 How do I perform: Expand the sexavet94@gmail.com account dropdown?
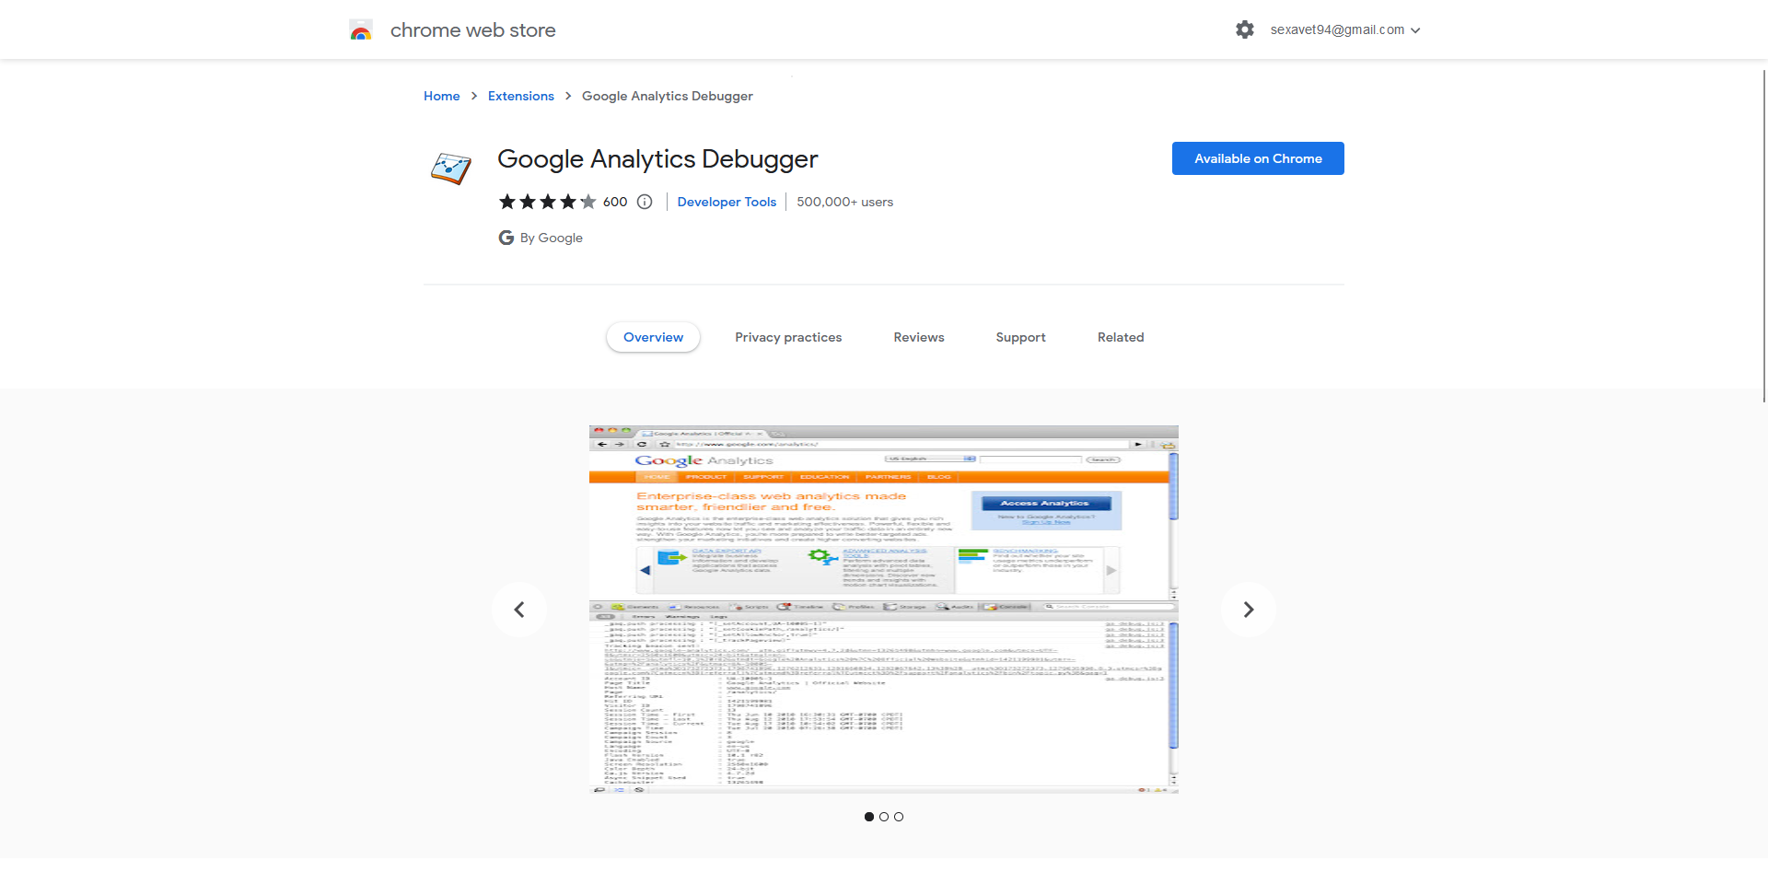click(x=1345, y=29)
